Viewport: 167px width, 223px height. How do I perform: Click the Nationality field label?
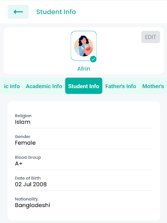27,199
